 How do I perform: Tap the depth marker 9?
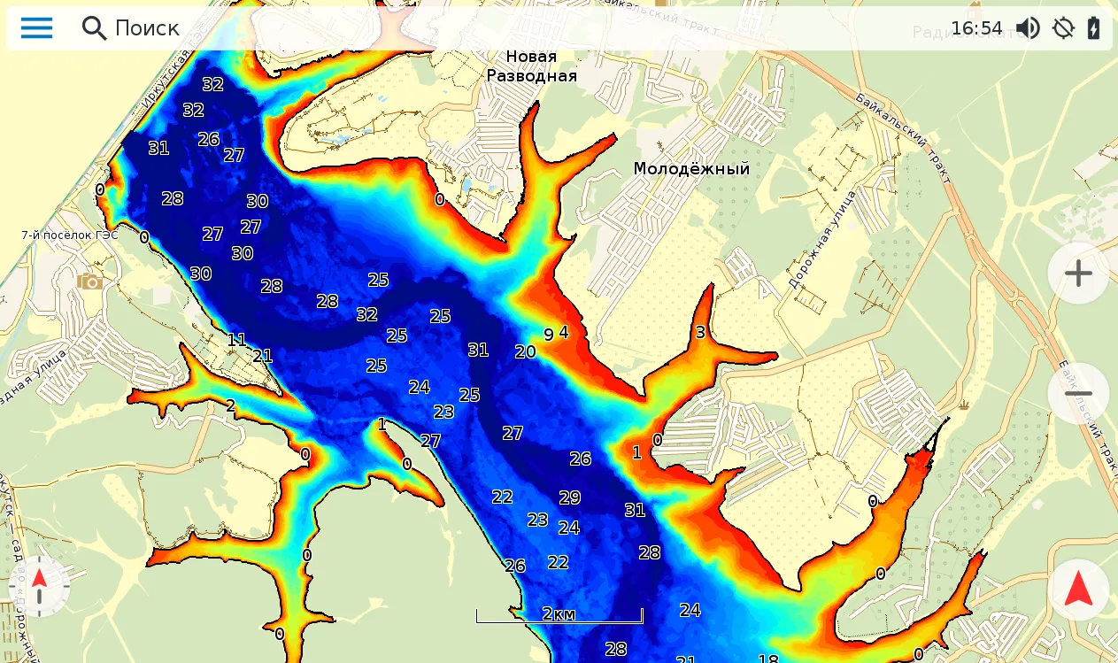549,335
